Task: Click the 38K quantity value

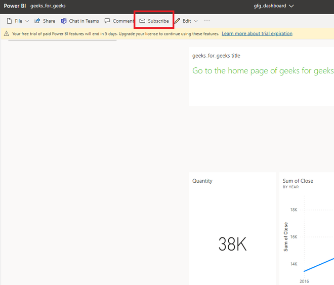Action: [x=232, y=244]
